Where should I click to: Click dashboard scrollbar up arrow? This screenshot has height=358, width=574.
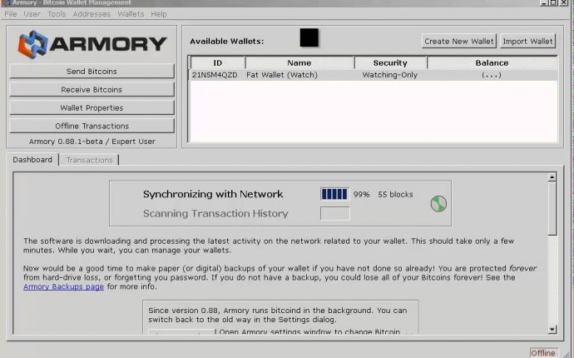(552, 177)
